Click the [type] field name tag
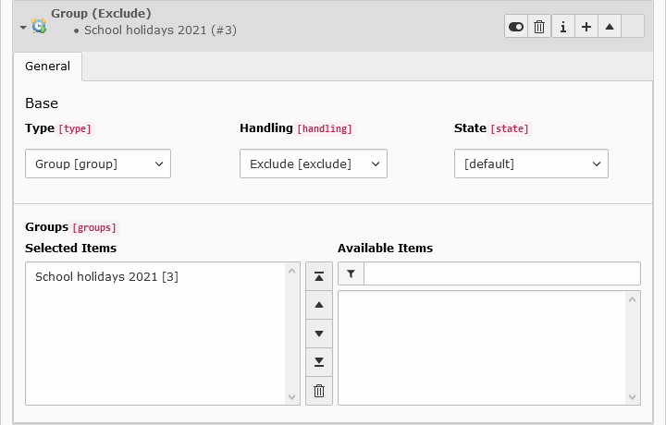Screen dimensions: 666x425 click(x=75, y=129)
